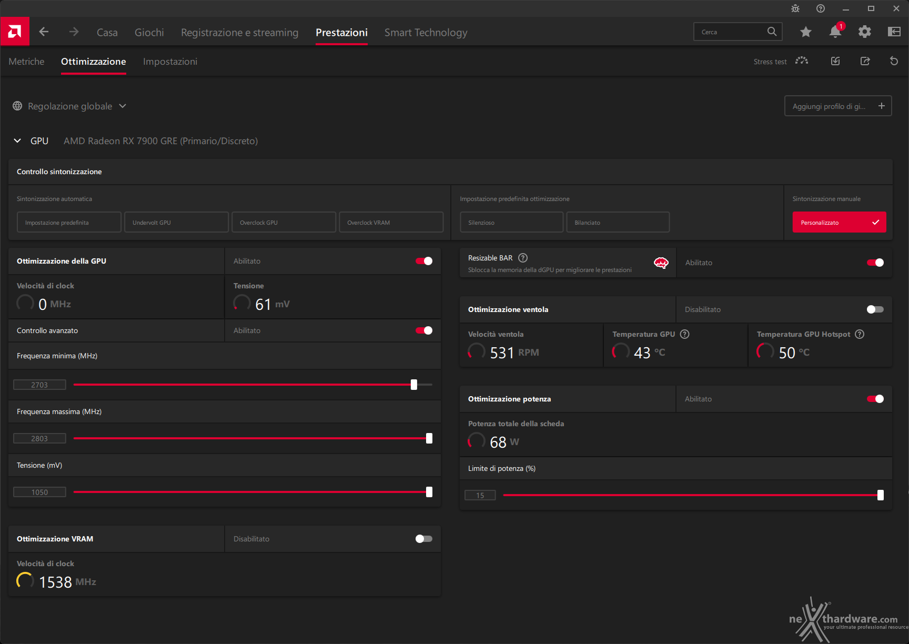Click the AMD logo home icon
Image resolution: width=909 pixels, height=644 pixels.
click(15, 32)
